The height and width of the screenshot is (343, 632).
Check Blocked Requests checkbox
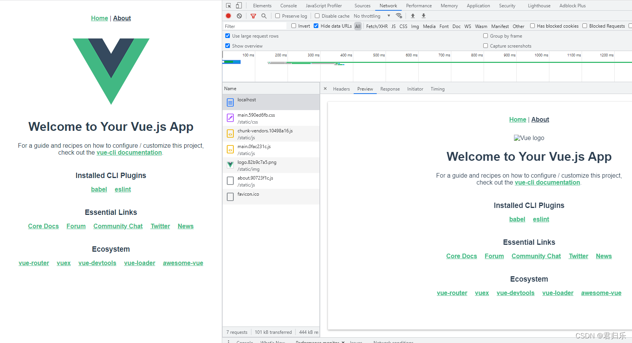[585, 26]
